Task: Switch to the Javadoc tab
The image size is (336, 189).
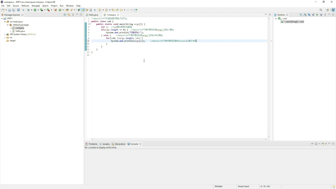Action: pyautogui.click(x=105, y=144)
